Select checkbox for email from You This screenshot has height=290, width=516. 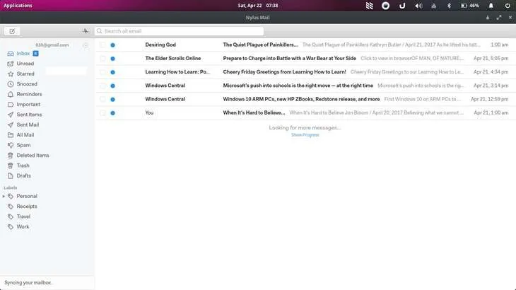102,113
